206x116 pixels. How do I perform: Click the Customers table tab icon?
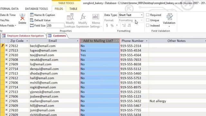pyautogui.click(x=50, y=36)
